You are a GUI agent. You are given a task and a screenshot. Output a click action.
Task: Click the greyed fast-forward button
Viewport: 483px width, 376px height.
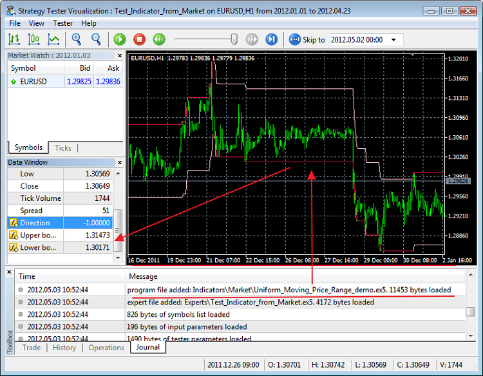tap(252, 39)
